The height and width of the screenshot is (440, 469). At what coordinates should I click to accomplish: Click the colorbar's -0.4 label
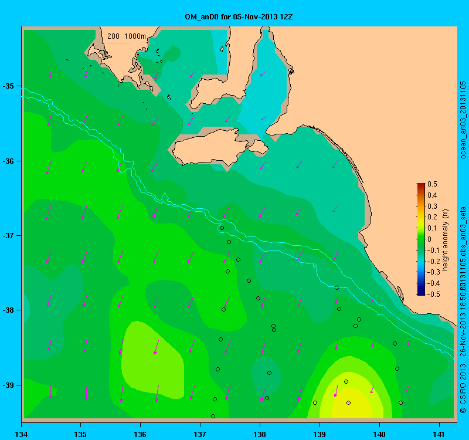[432, 283]
